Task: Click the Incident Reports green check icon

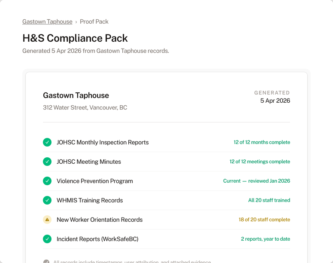Action: coord(47,239)
